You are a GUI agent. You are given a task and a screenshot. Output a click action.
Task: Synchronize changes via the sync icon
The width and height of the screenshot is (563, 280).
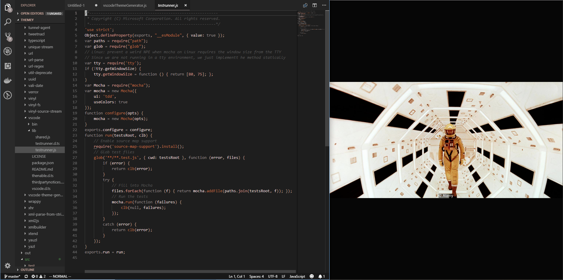click(x=26, y=276)
